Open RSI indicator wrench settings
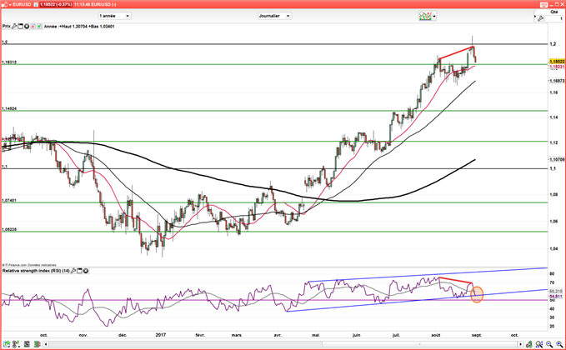This screenshot has width=566, height=350. coord(73,271)
